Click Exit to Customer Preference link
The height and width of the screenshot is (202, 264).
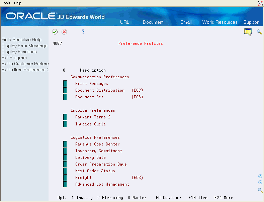tap(25, 64)
